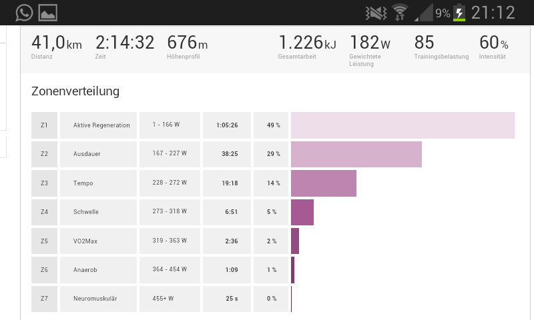Tap the 85 Trainingsbelastung value
The height and width of the screenshot is (320, 534).
(x=425, y=43)
